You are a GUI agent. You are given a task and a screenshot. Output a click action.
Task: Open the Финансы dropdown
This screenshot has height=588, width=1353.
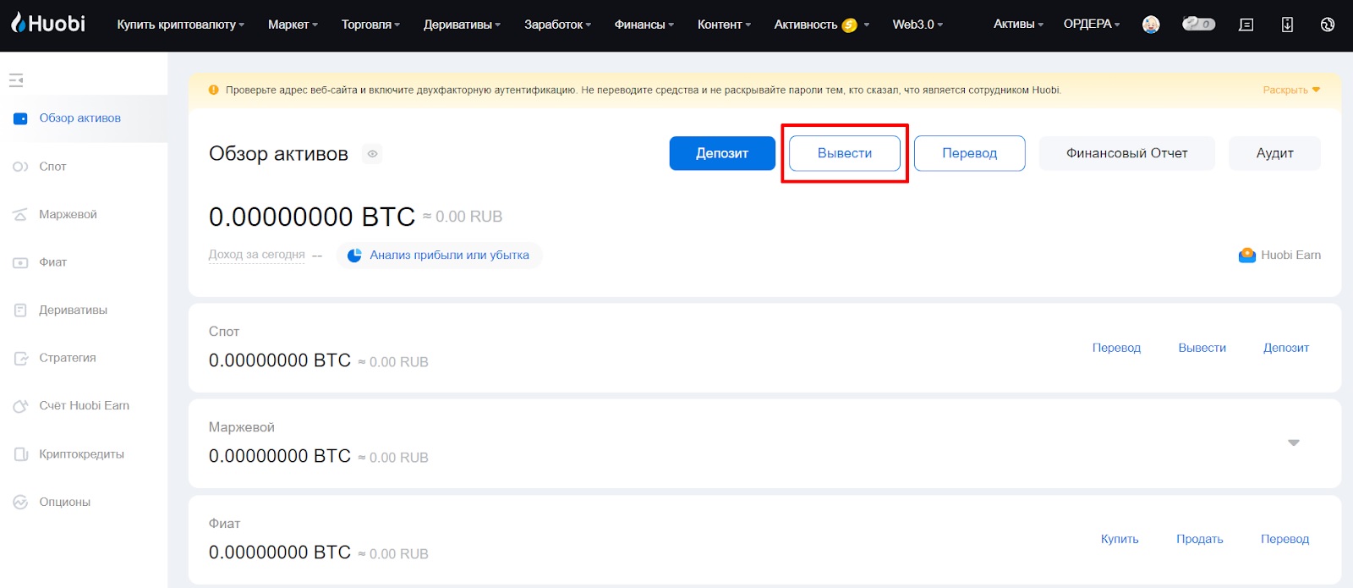(644, 25)
